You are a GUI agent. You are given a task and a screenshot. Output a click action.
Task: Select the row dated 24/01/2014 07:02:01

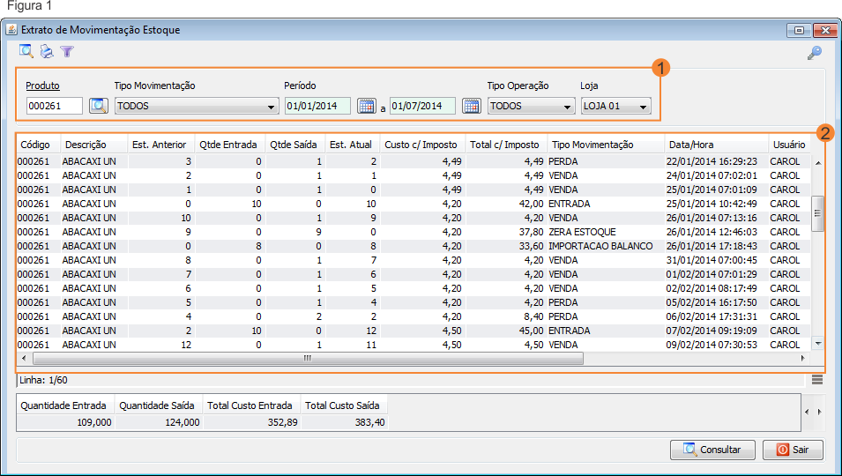[414, 175]
